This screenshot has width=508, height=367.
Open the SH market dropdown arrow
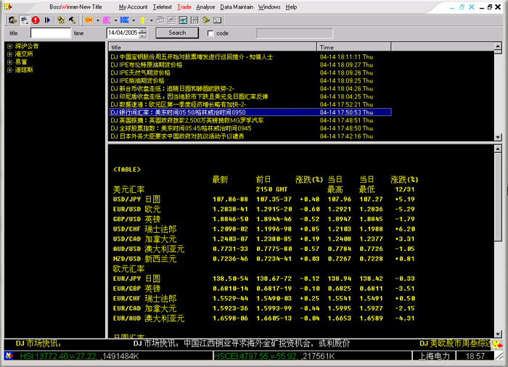(x=98, y=20)
